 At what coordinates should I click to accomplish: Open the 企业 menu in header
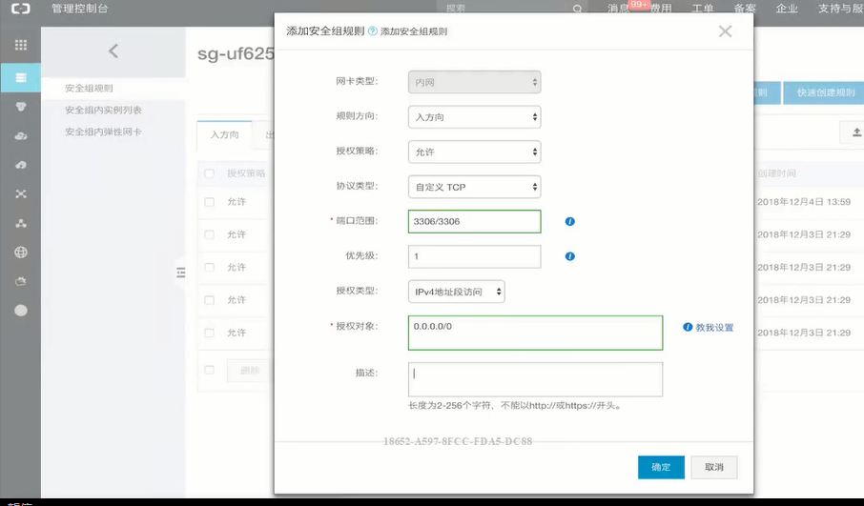(787, 9)
